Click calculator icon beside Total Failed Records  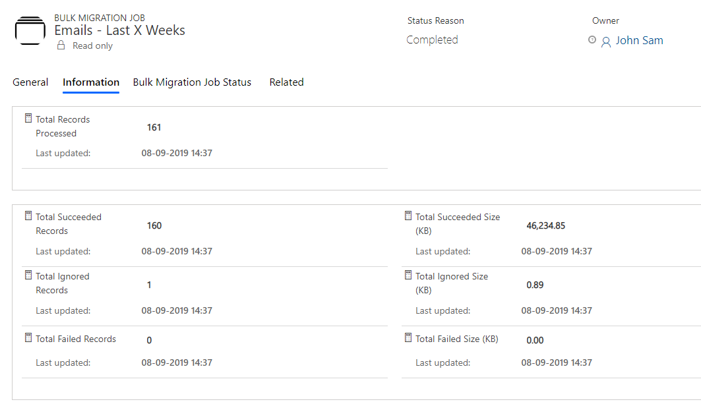[x=28, y=338]
